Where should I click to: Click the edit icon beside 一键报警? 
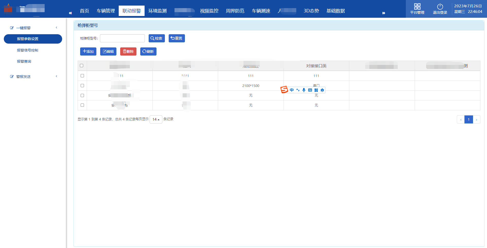(x=12, y=28)
